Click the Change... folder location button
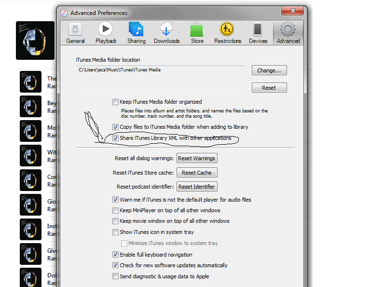The image size is (370, 287). coord(269,70)
